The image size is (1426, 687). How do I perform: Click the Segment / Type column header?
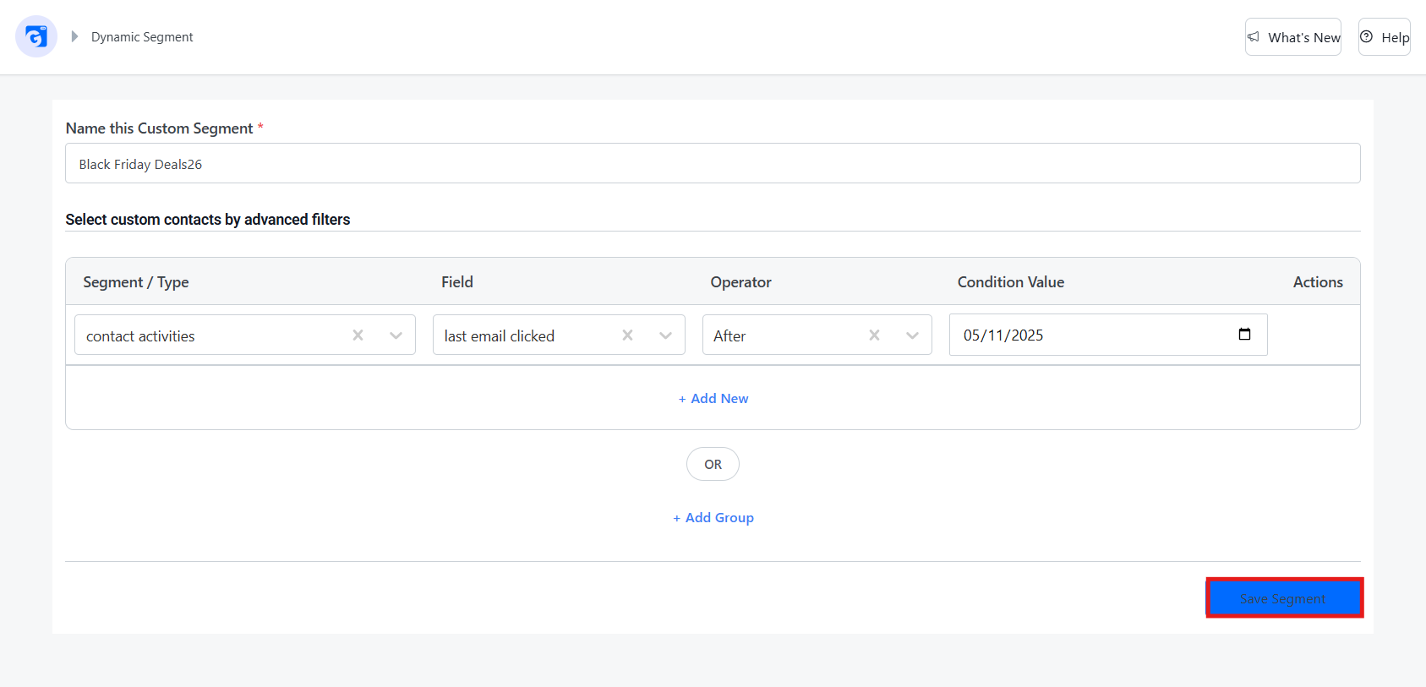(x=135, y=282)
